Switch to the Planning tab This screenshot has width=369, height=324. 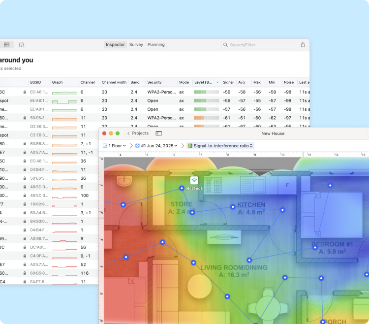(x=156, y=45)
